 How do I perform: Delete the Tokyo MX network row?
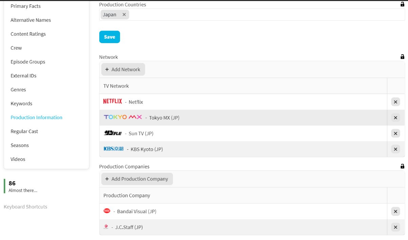pyautogui.click(x=395, y=118)
